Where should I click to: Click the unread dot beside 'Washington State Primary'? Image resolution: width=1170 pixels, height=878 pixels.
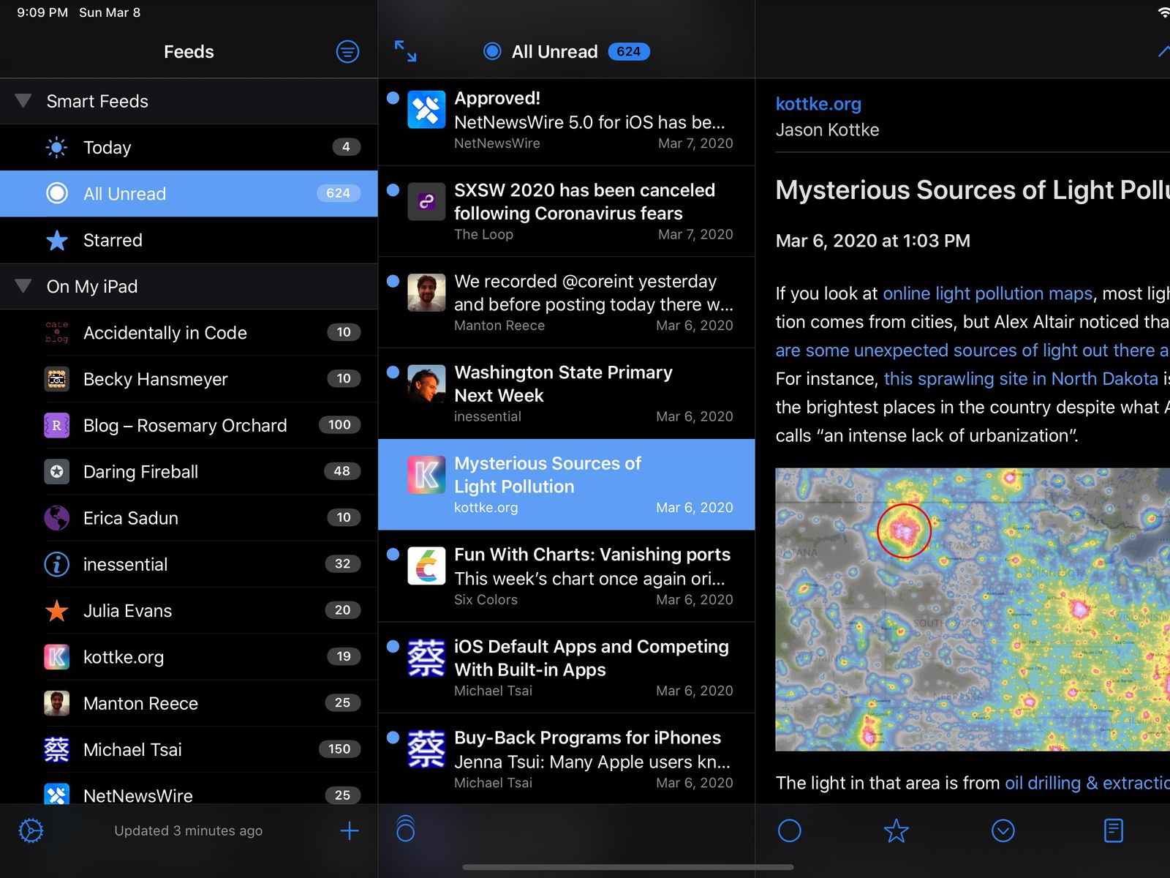click(x=393, y=372)
